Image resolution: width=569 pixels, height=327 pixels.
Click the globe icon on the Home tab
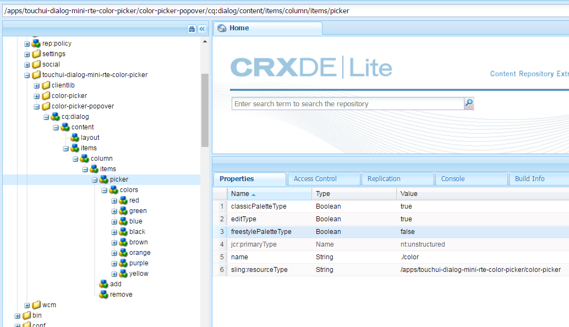pyautogui.click(x=222, y=28)
